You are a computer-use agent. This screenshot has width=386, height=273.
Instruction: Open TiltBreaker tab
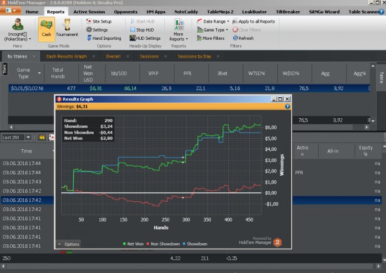(288, 12)
